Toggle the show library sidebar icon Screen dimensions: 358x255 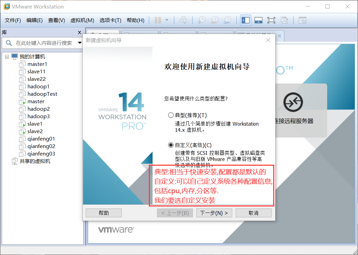246,20
